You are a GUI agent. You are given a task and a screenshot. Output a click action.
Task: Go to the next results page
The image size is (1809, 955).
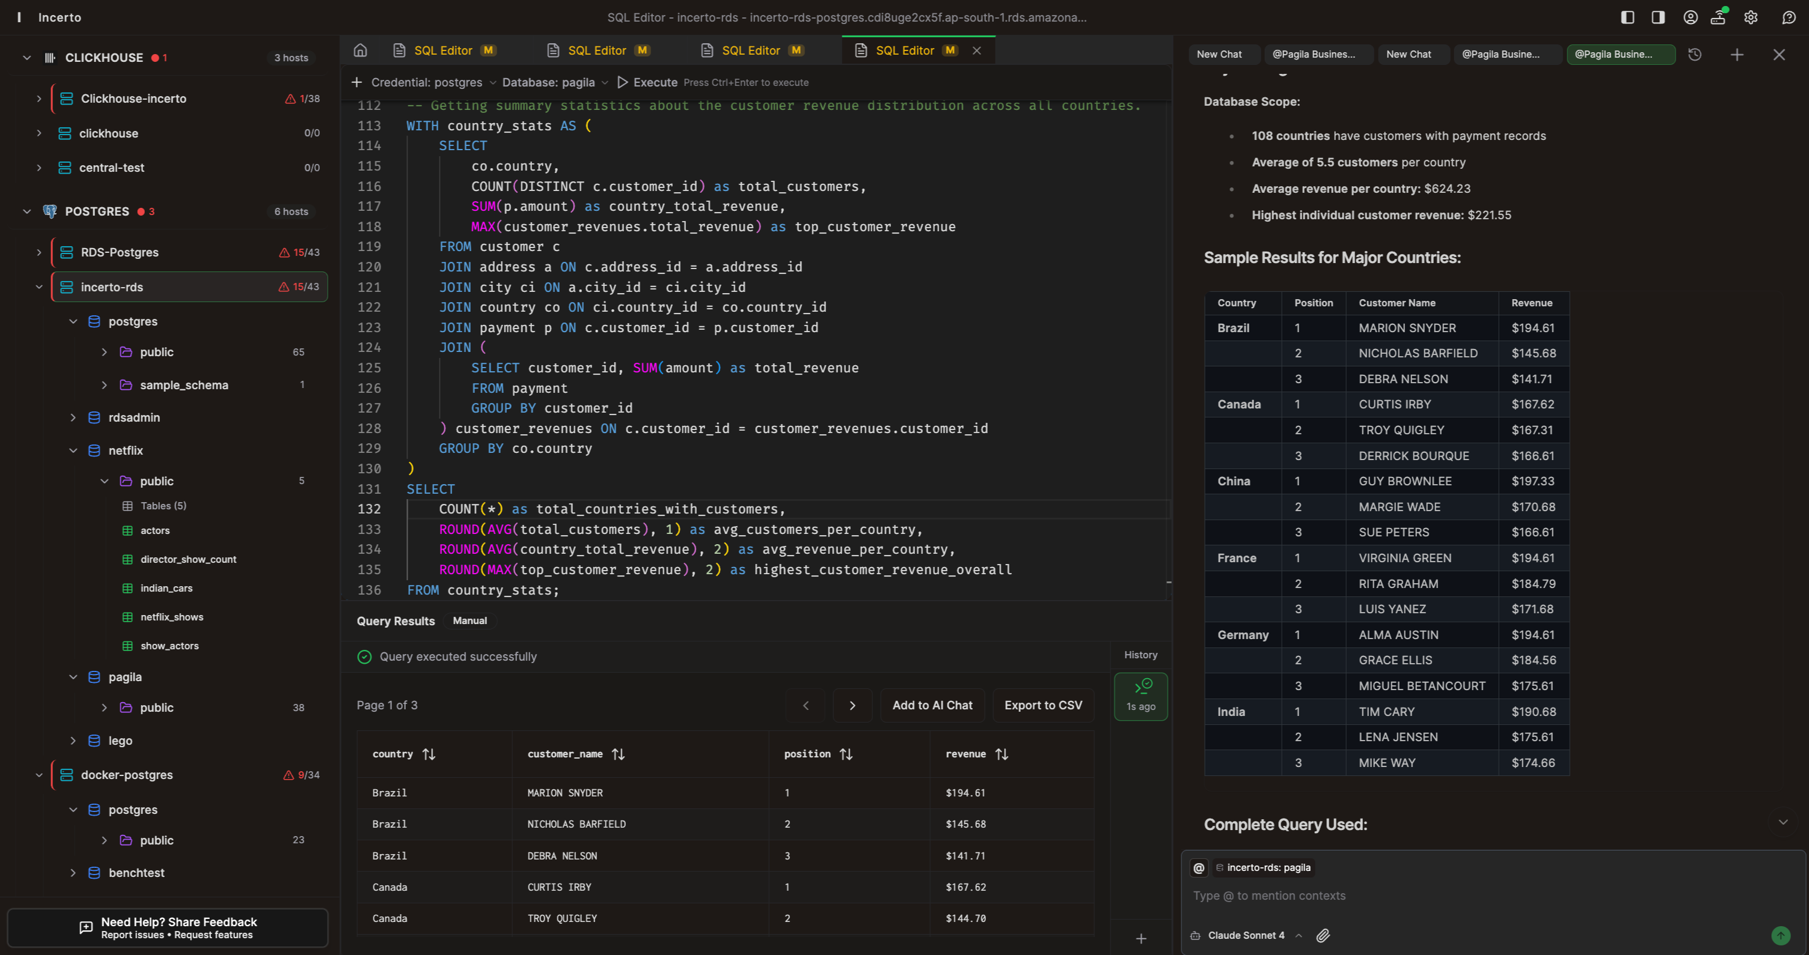[852, 705]
